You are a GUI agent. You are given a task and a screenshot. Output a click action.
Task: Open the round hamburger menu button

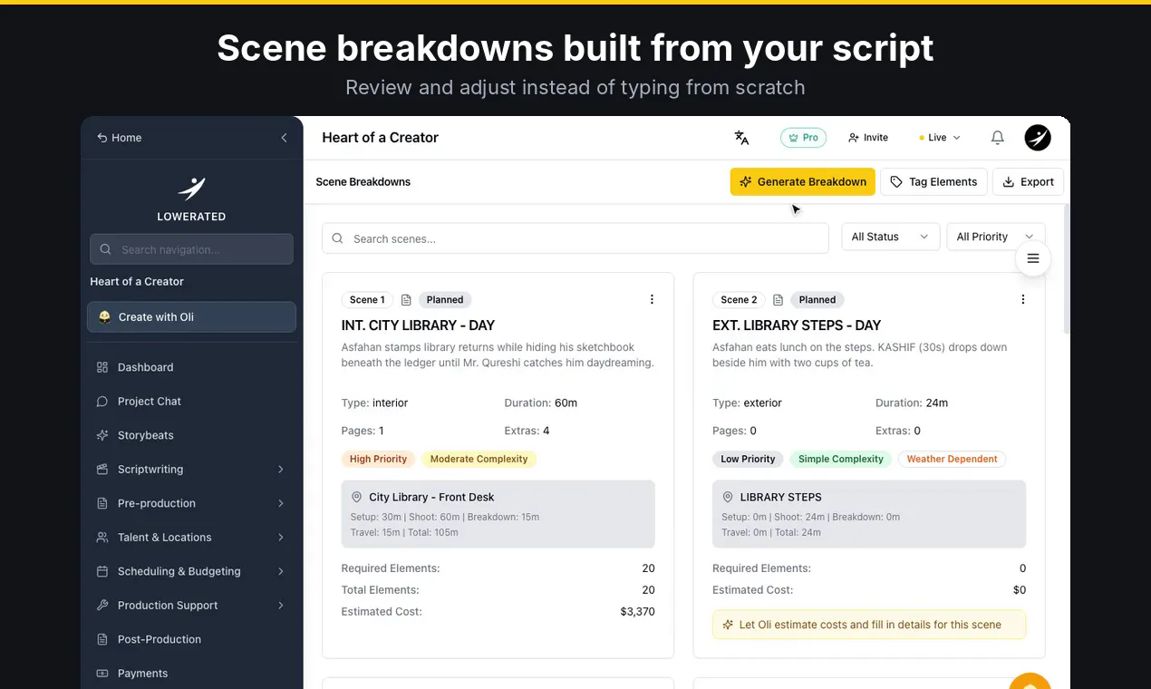pos(1033,258)
